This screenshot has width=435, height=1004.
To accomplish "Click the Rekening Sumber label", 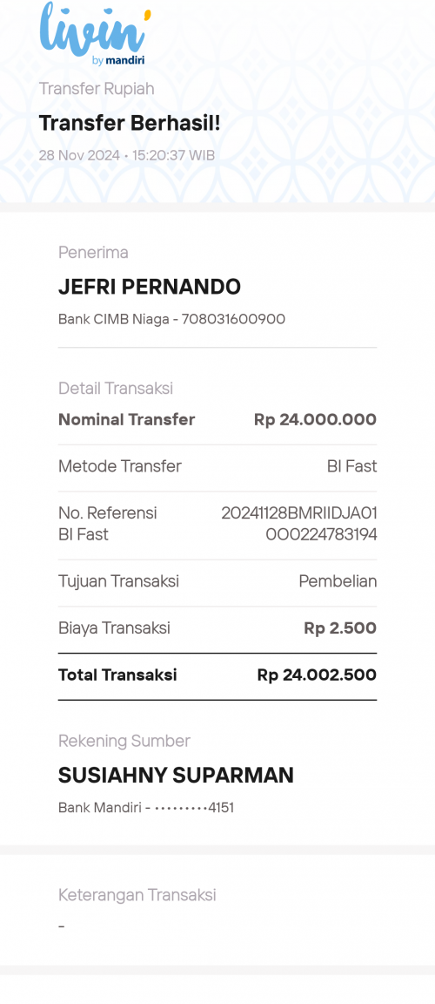I will [124, 741].
